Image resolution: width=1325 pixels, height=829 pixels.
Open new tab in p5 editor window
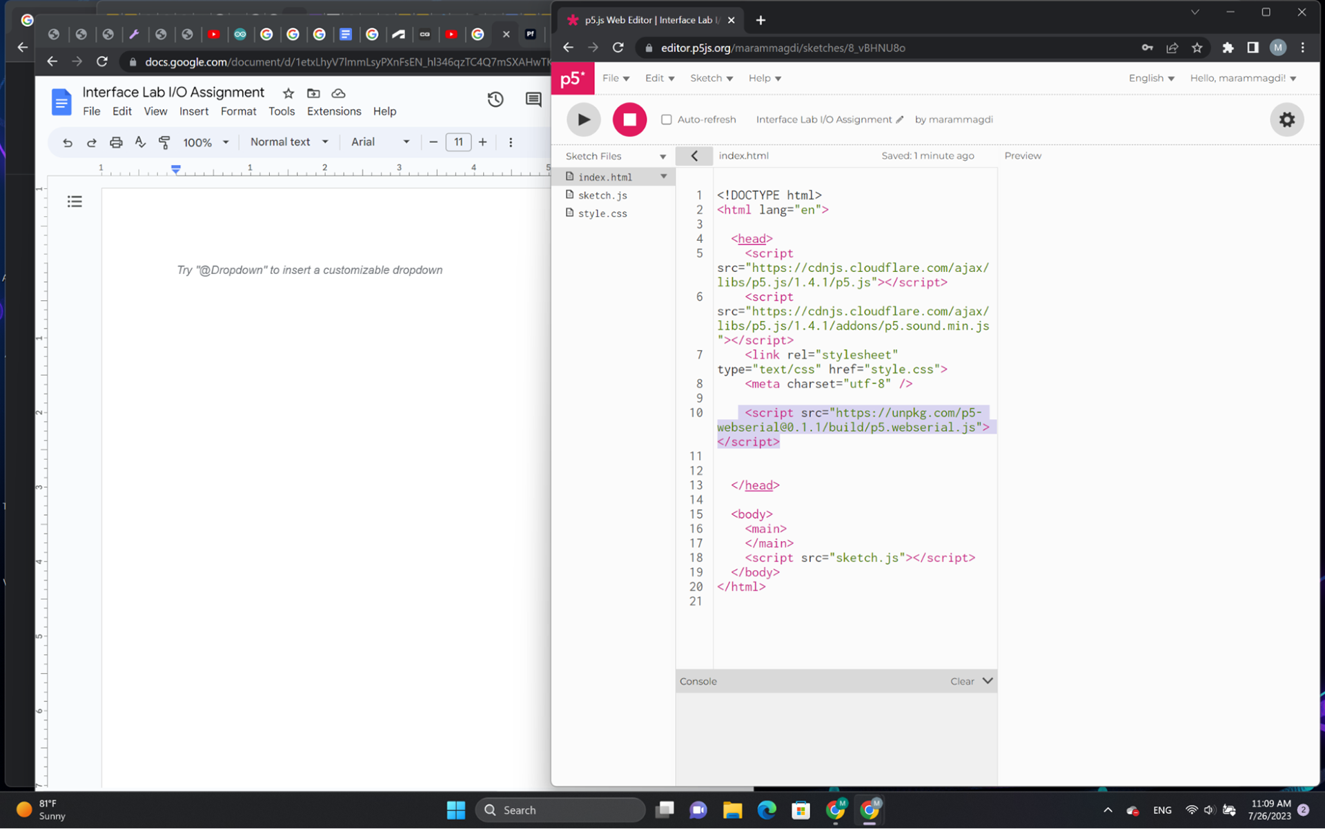coord(760,20)
